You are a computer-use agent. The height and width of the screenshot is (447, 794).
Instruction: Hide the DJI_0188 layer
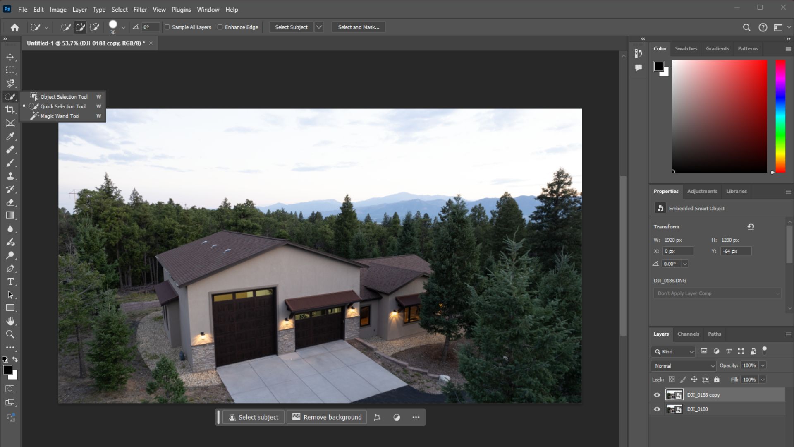(x=657, y=409)
